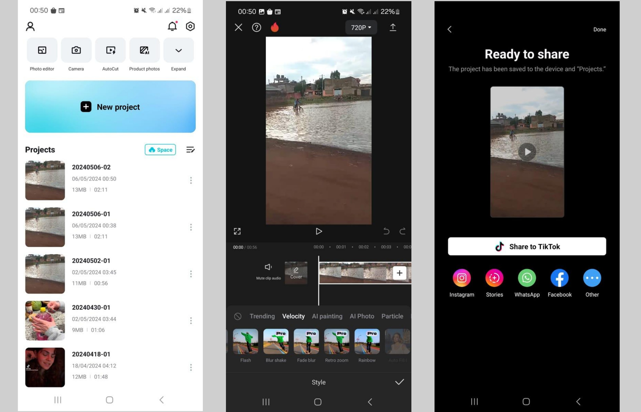Tap the export upload icon in the editor
Image resolution: width=641 pixels, height=412 pixels.
point(393,28)
